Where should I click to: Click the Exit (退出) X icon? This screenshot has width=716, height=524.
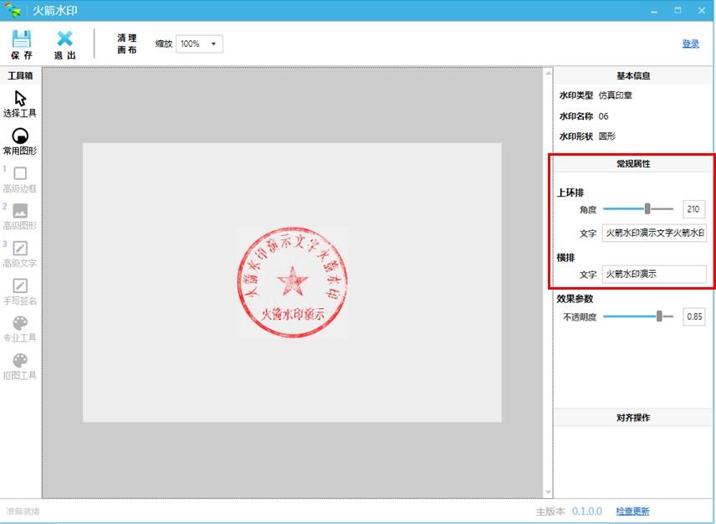click(x=64, y=39)
